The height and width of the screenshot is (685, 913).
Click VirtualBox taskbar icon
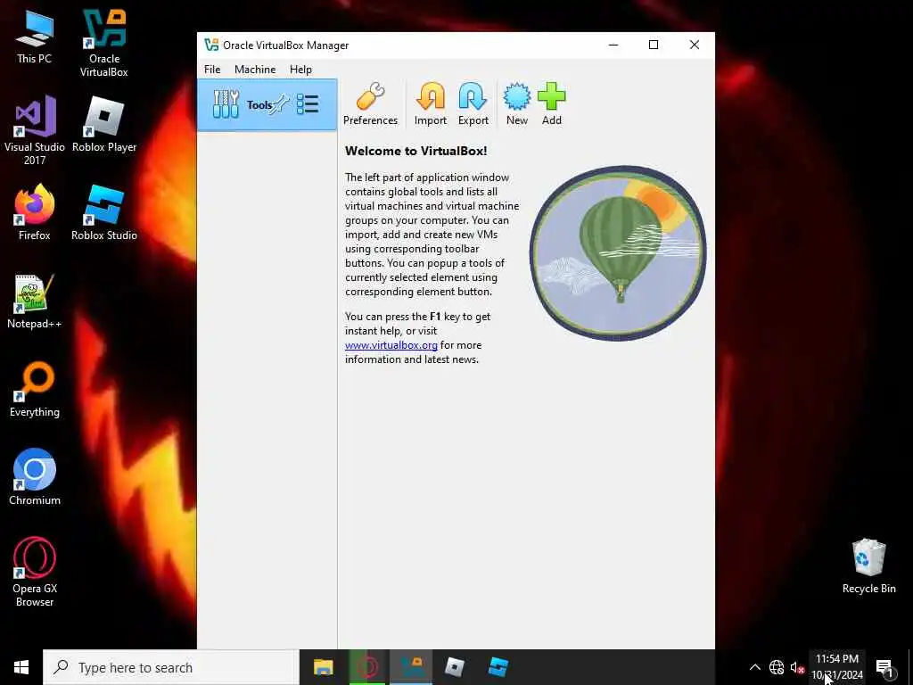point(411,667)
